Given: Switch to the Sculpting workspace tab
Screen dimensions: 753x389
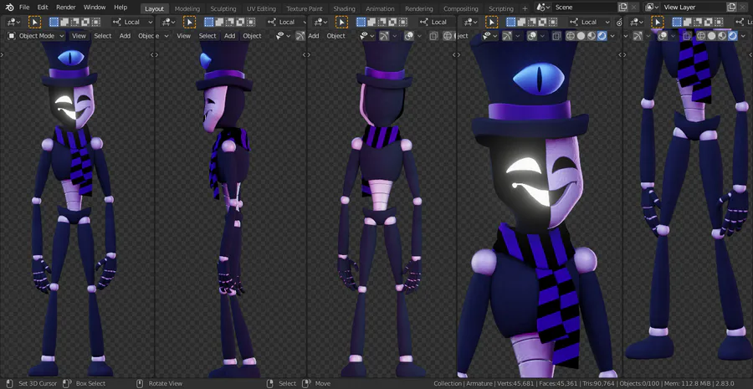Looking at the screenshot, I should [223, 8].
